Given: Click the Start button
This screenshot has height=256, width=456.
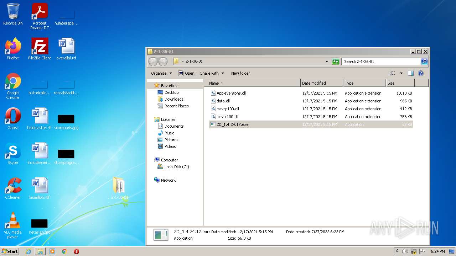Looking at the screenshot, I should pyautogui.click(x=10, y=251).
